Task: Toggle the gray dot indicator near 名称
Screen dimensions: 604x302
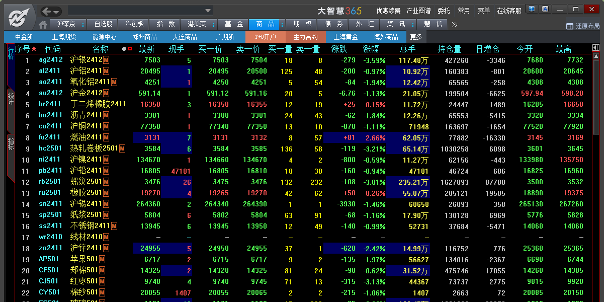Action: point(124,49)
